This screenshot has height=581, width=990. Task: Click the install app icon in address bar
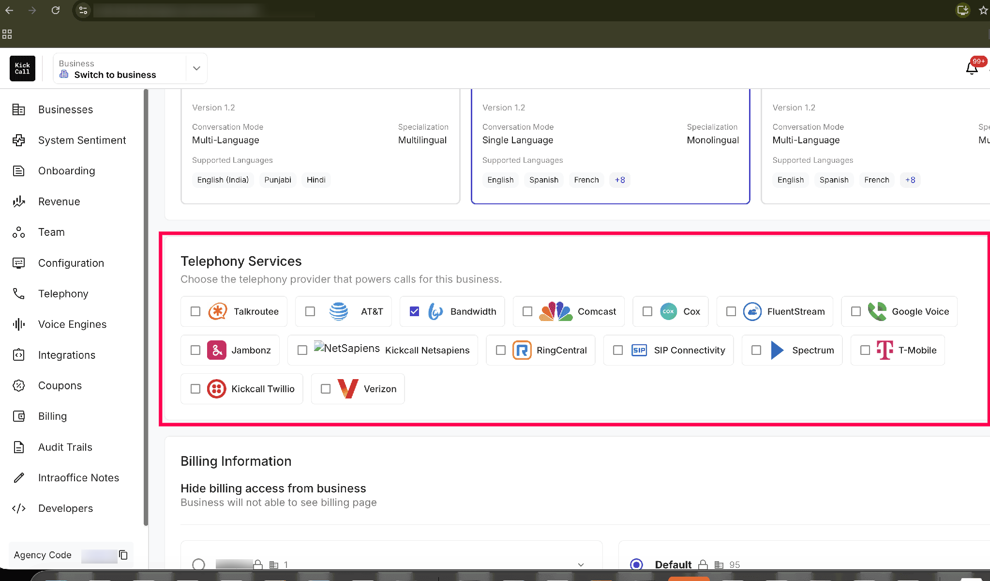coord(963,10)
